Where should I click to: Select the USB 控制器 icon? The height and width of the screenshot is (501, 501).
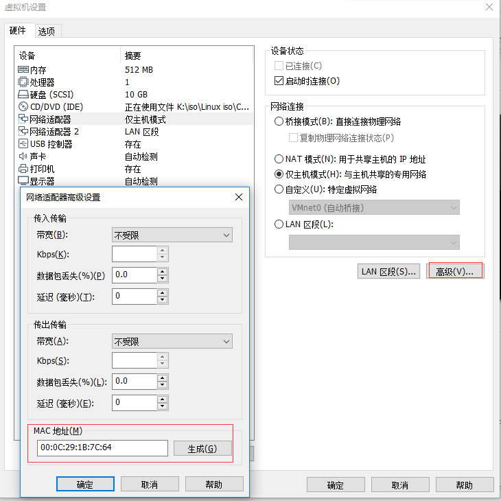coord(23,144)
